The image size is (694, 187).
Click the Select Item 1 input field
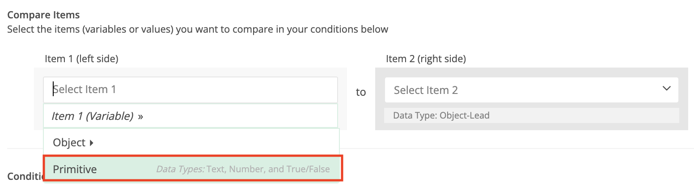pyautogui.click(x=190, y=89)
